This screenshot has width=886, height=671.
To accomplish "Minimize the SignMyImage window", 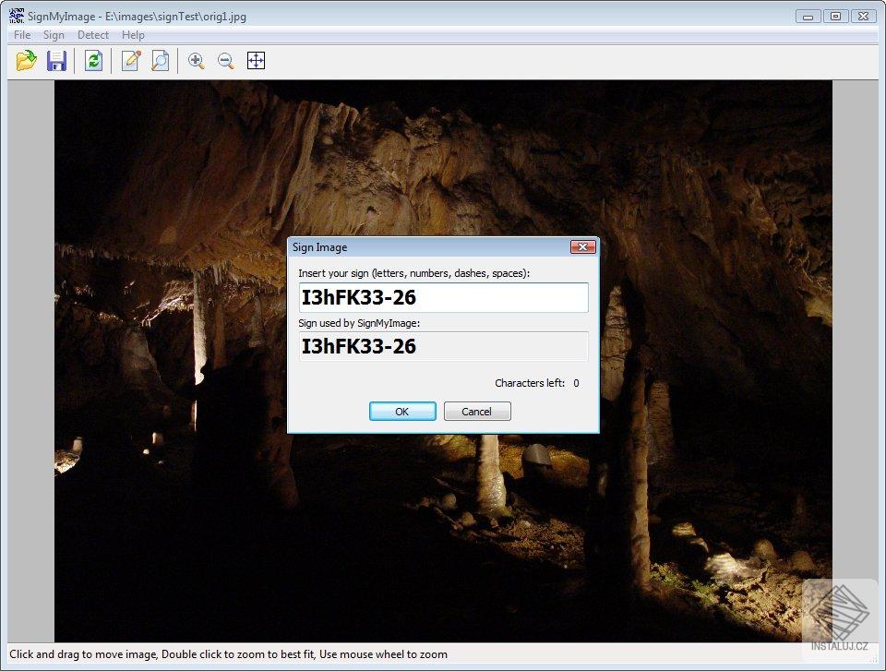I will click(x=808, y=17).
